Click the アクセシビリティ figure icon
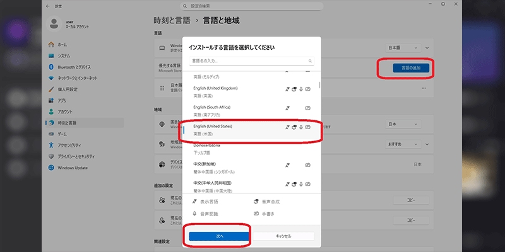 coord(51,146)
